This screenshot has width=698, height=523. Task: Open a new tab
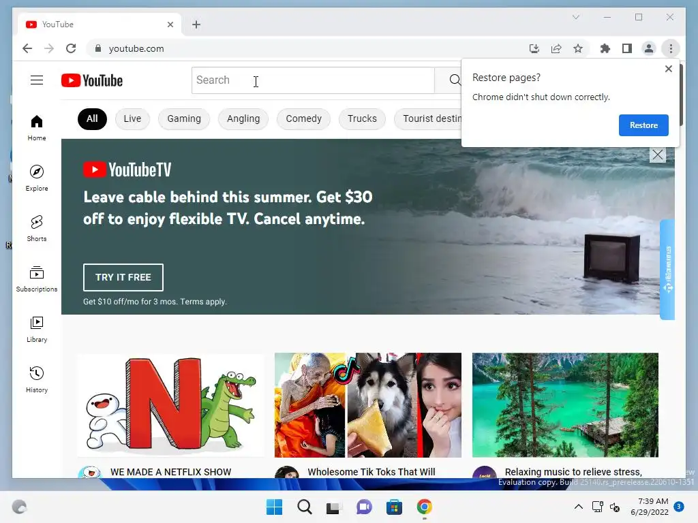coord(196,25)
